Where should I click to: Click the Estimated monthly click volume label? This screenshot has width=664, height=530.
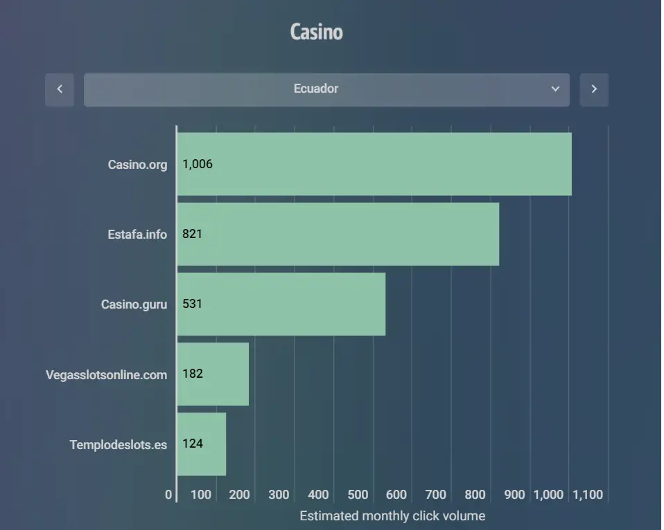coord(392,516)
